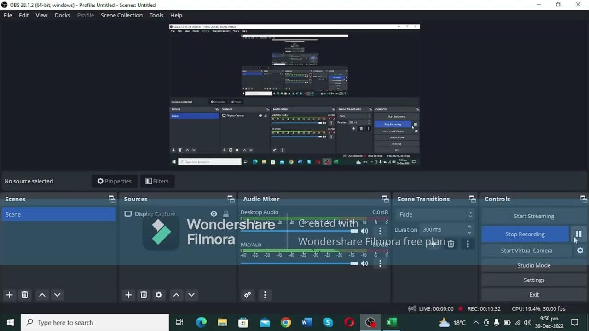Open Mic/Aux three-dot options

(380, 263)
